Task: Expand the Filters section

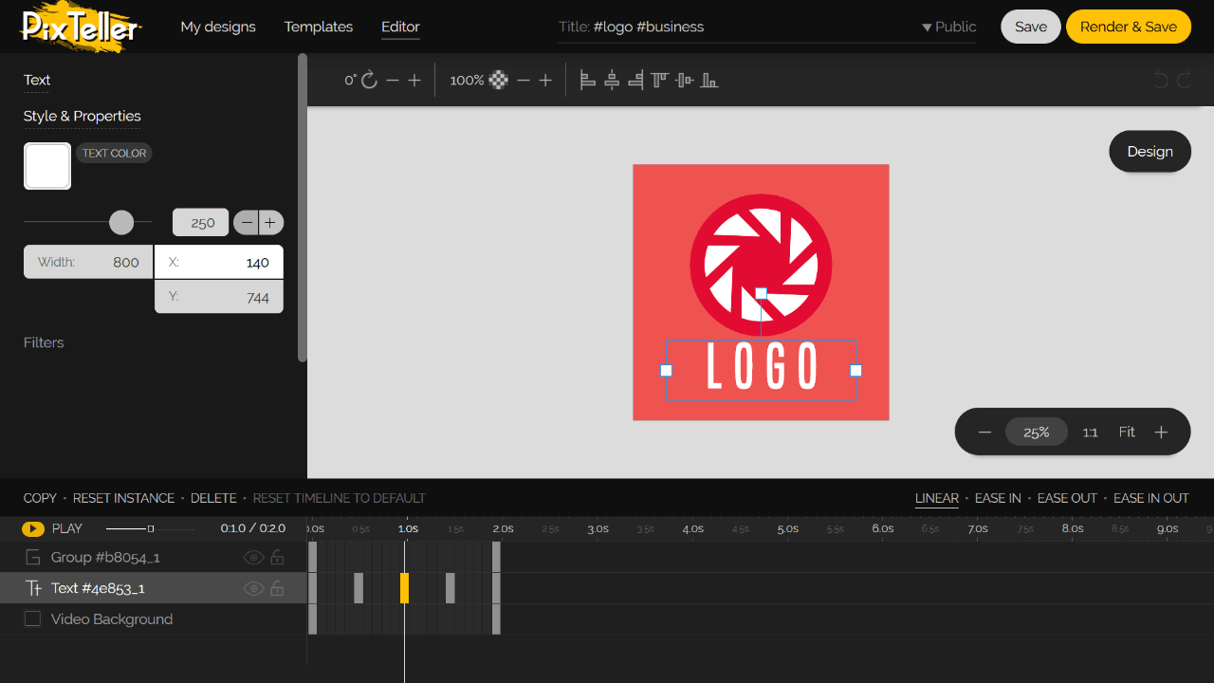Action: (44, 342)
